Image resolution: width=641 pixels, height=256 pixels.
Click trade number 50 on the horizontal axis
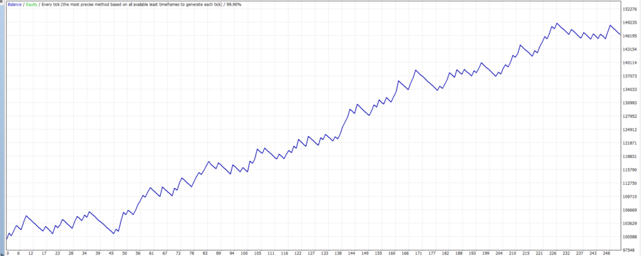pyautogui.click(x=125, y=253)
